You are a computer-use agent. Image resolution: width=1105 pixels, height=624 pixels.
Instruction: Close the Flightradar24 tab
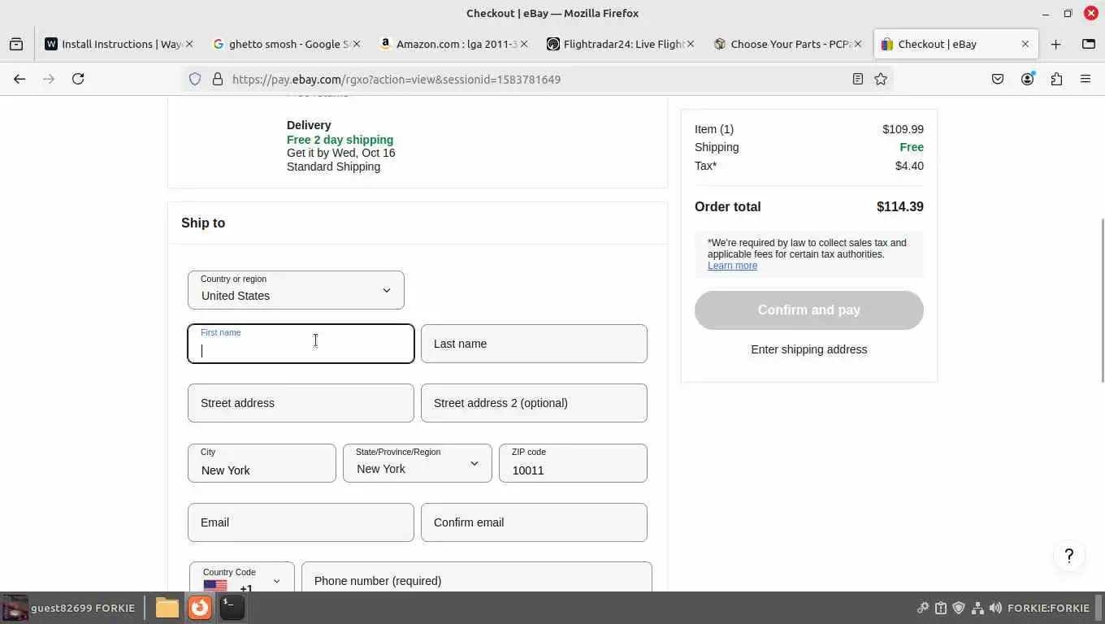(x=691, y=44)
